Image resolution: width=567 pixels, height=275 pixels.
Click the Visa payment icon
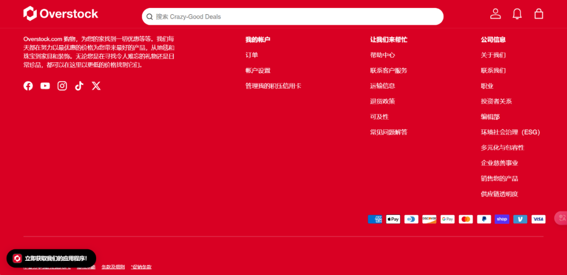pos(539,219)
